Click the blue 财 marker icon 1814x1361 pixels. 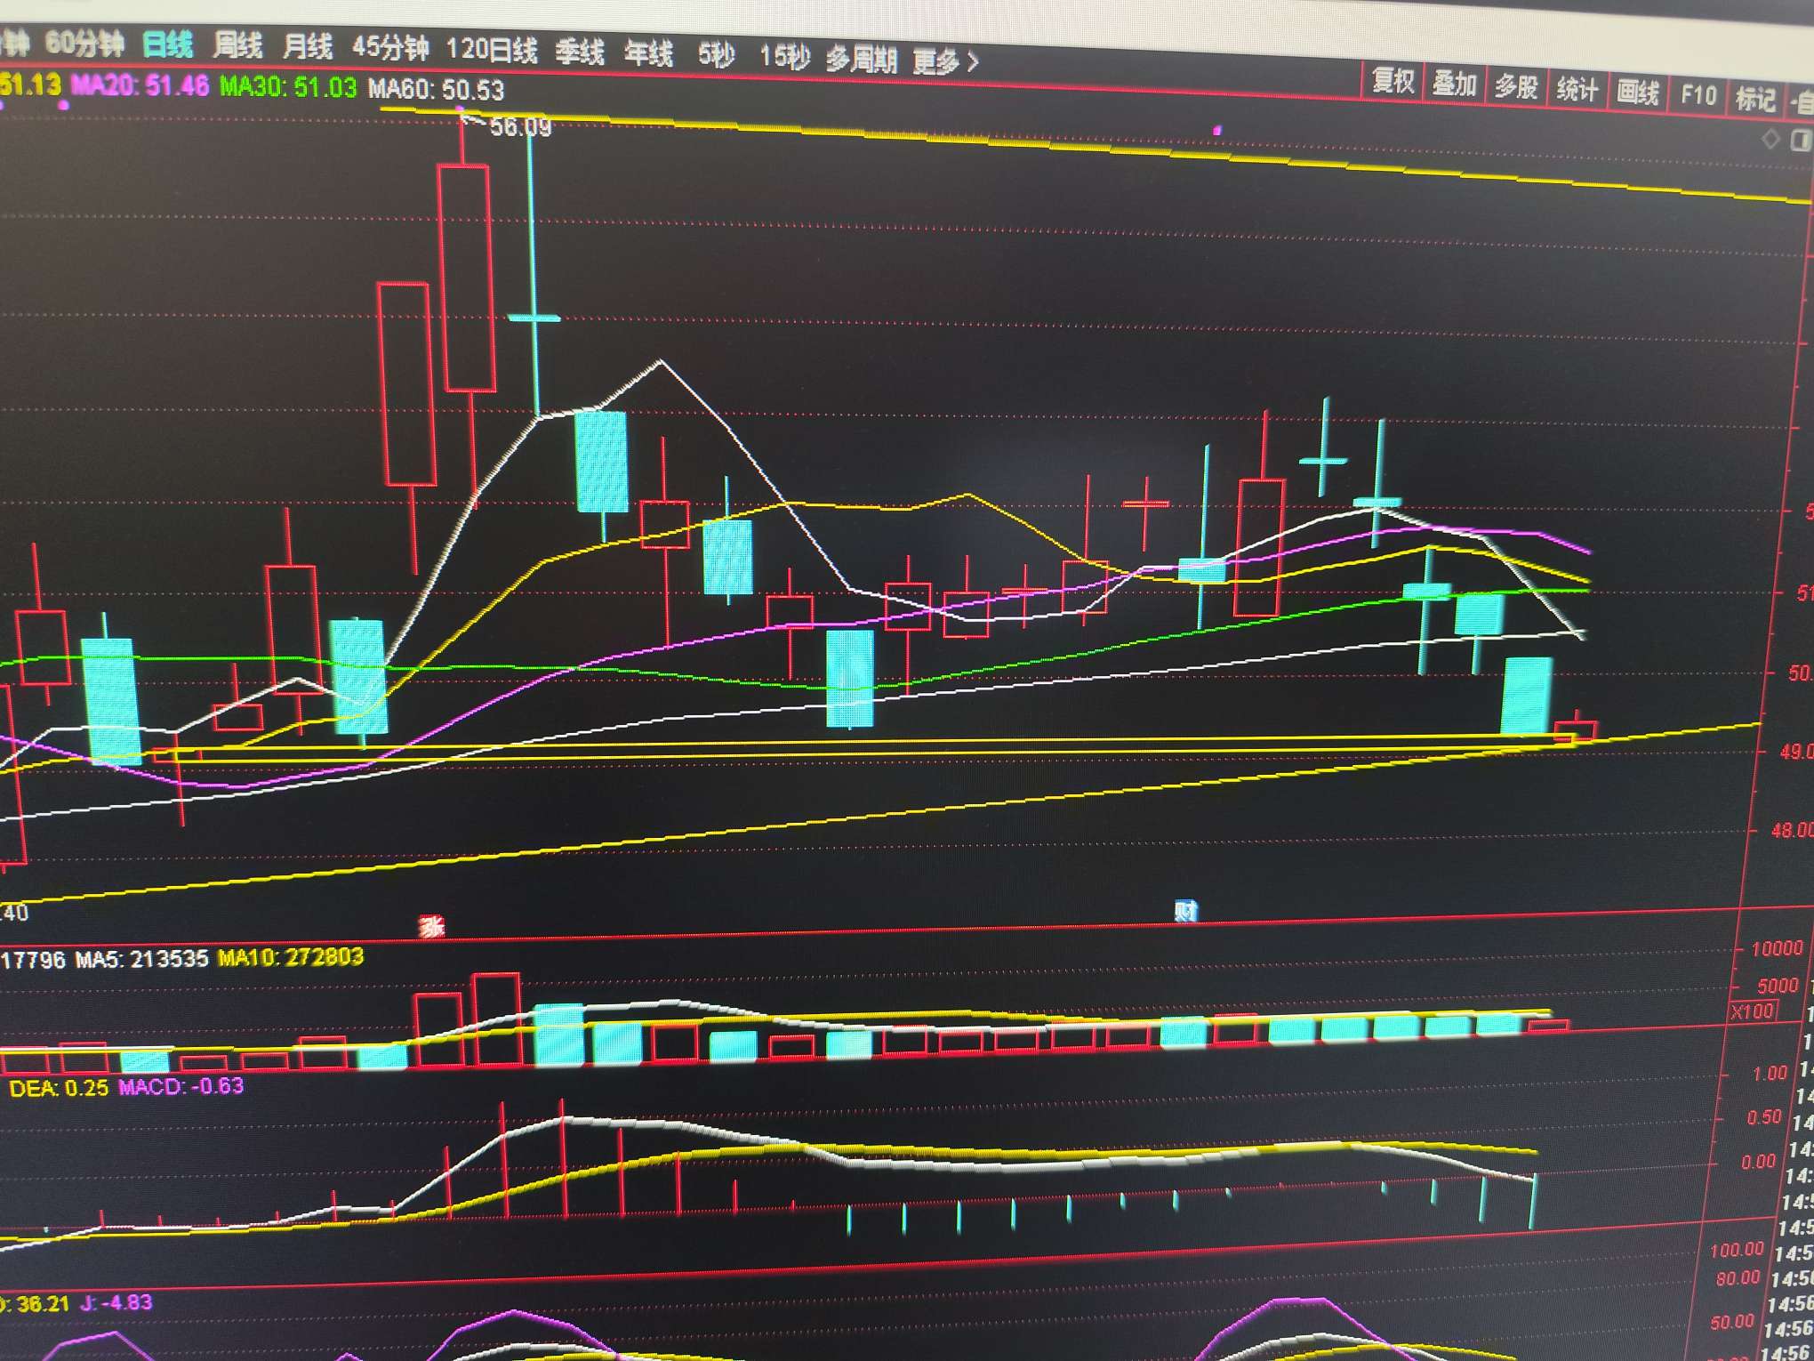tap(1185, 911)
